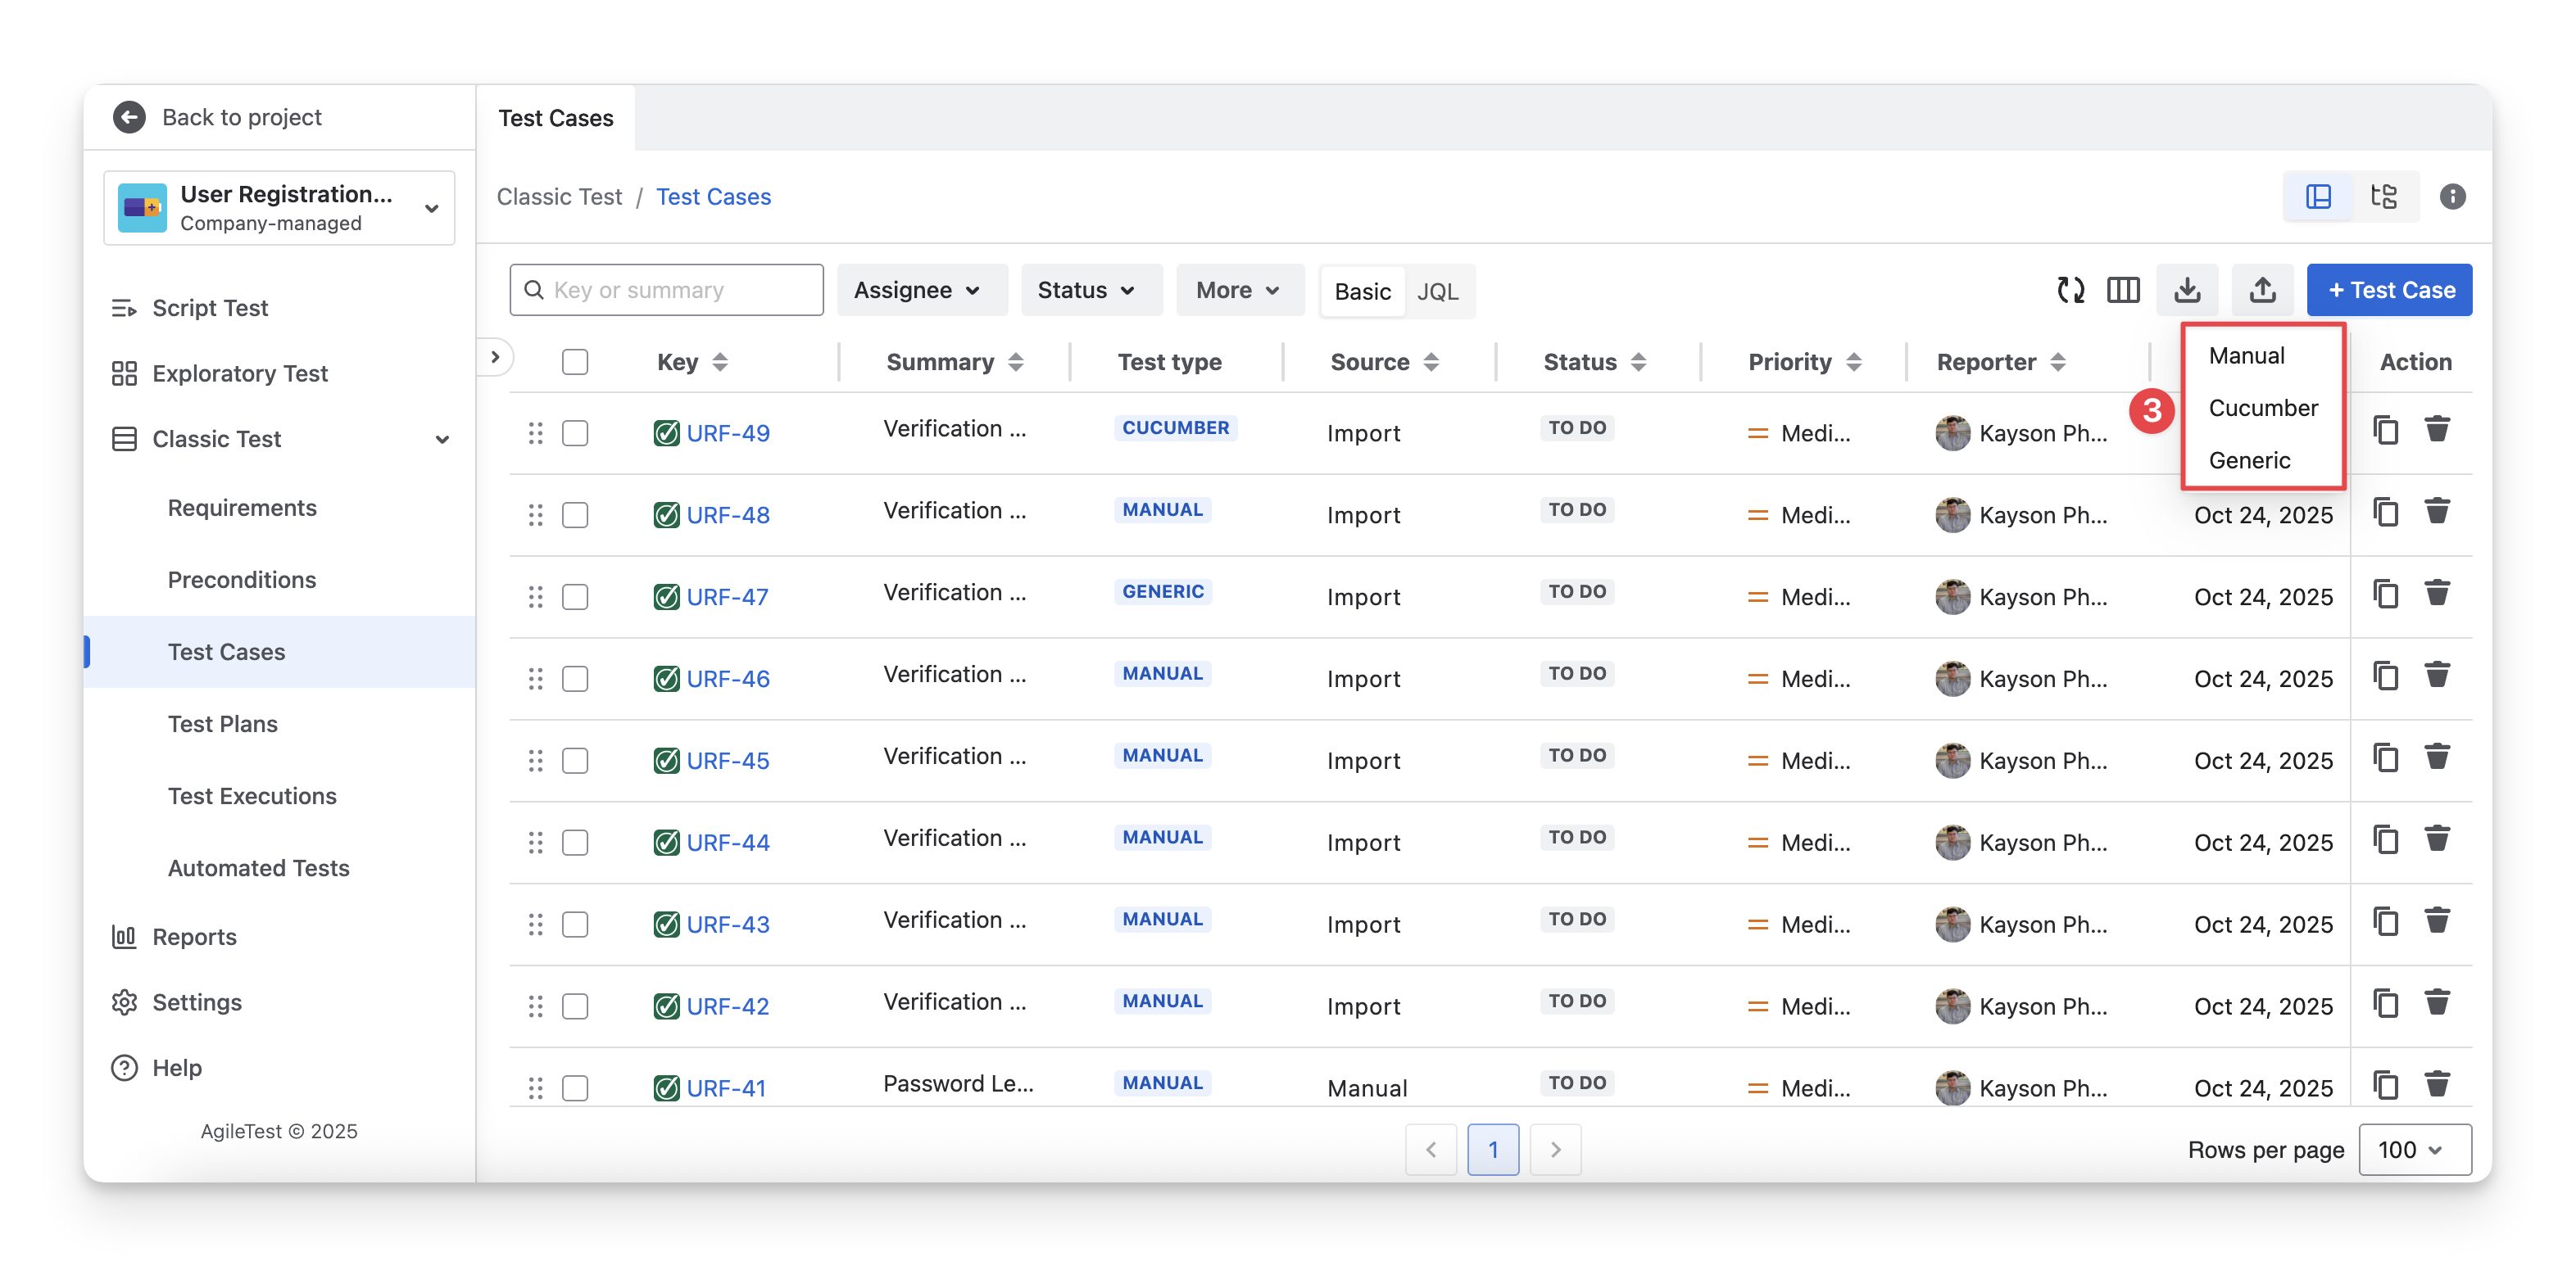Click the download import icon button
The width and height of the screenshot is (2576, 1266).
coord(2187,290)
